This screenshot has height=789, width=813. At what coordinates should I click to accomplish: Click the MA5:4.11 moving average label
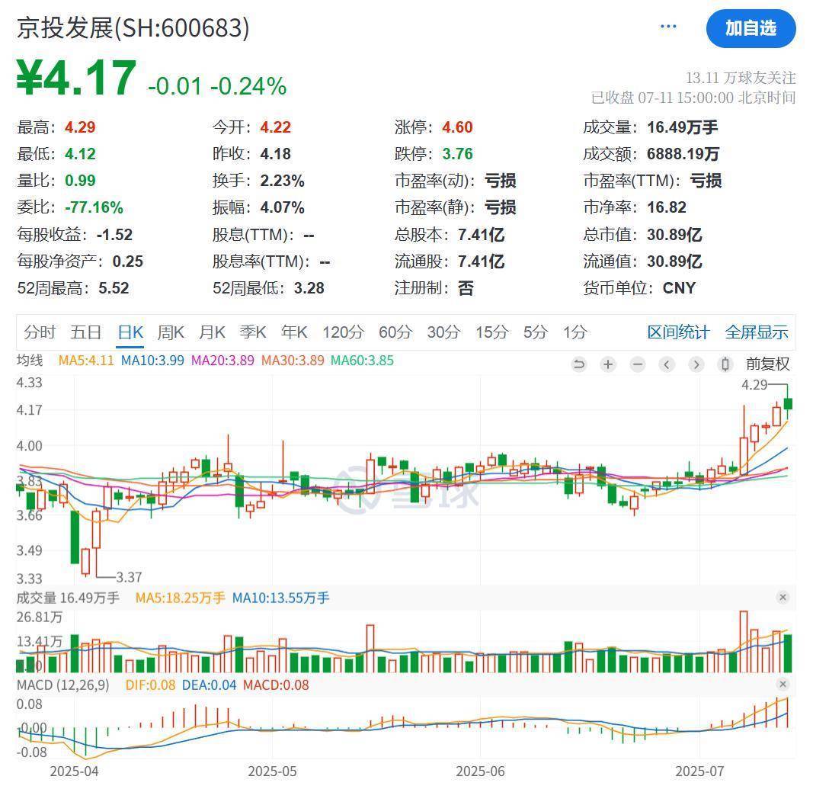[x=86, y=360]
